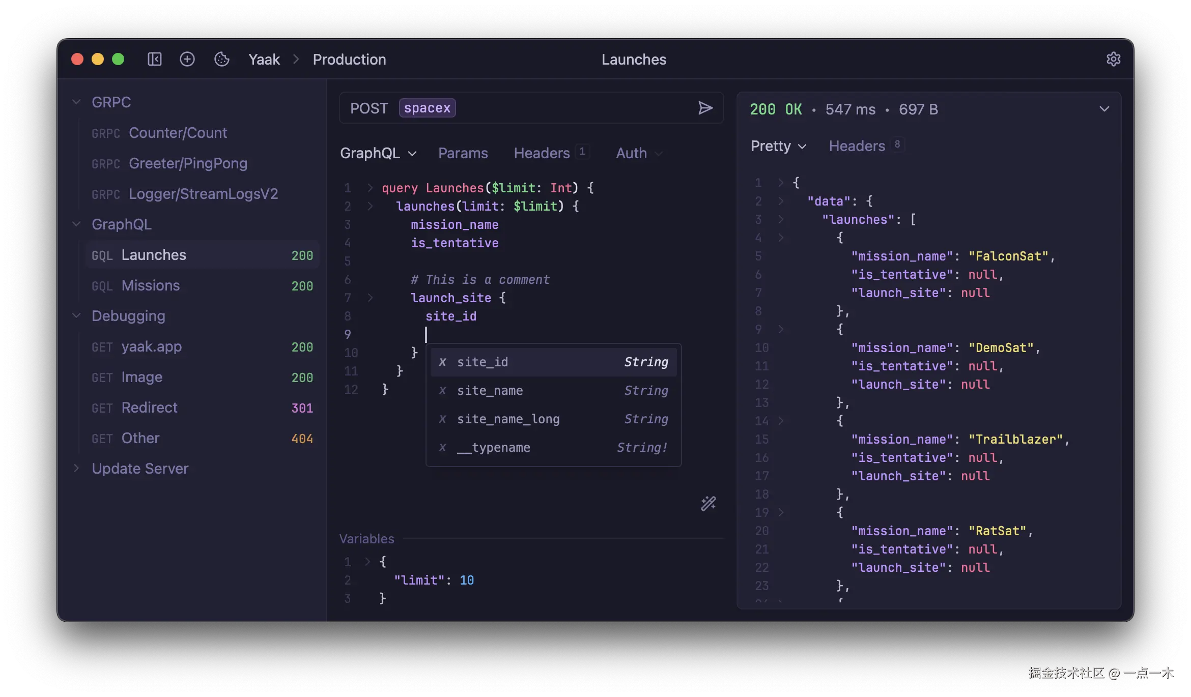Click fold arrow on query line 1
Screen dimensions: 1191x697
point(370,188)
